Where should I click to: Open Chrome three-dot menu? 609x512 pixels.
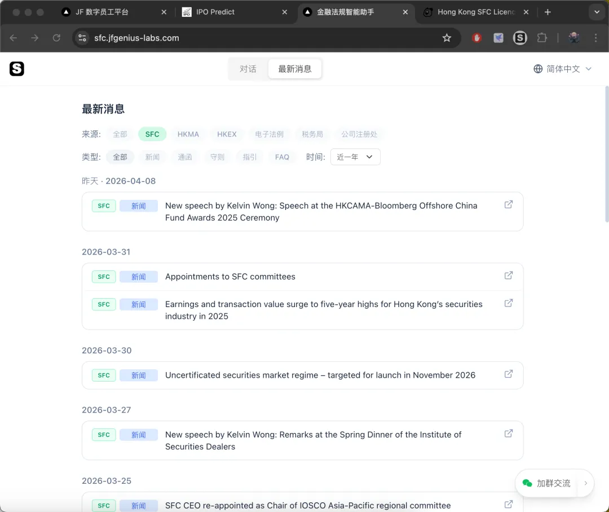click(596, 38)
